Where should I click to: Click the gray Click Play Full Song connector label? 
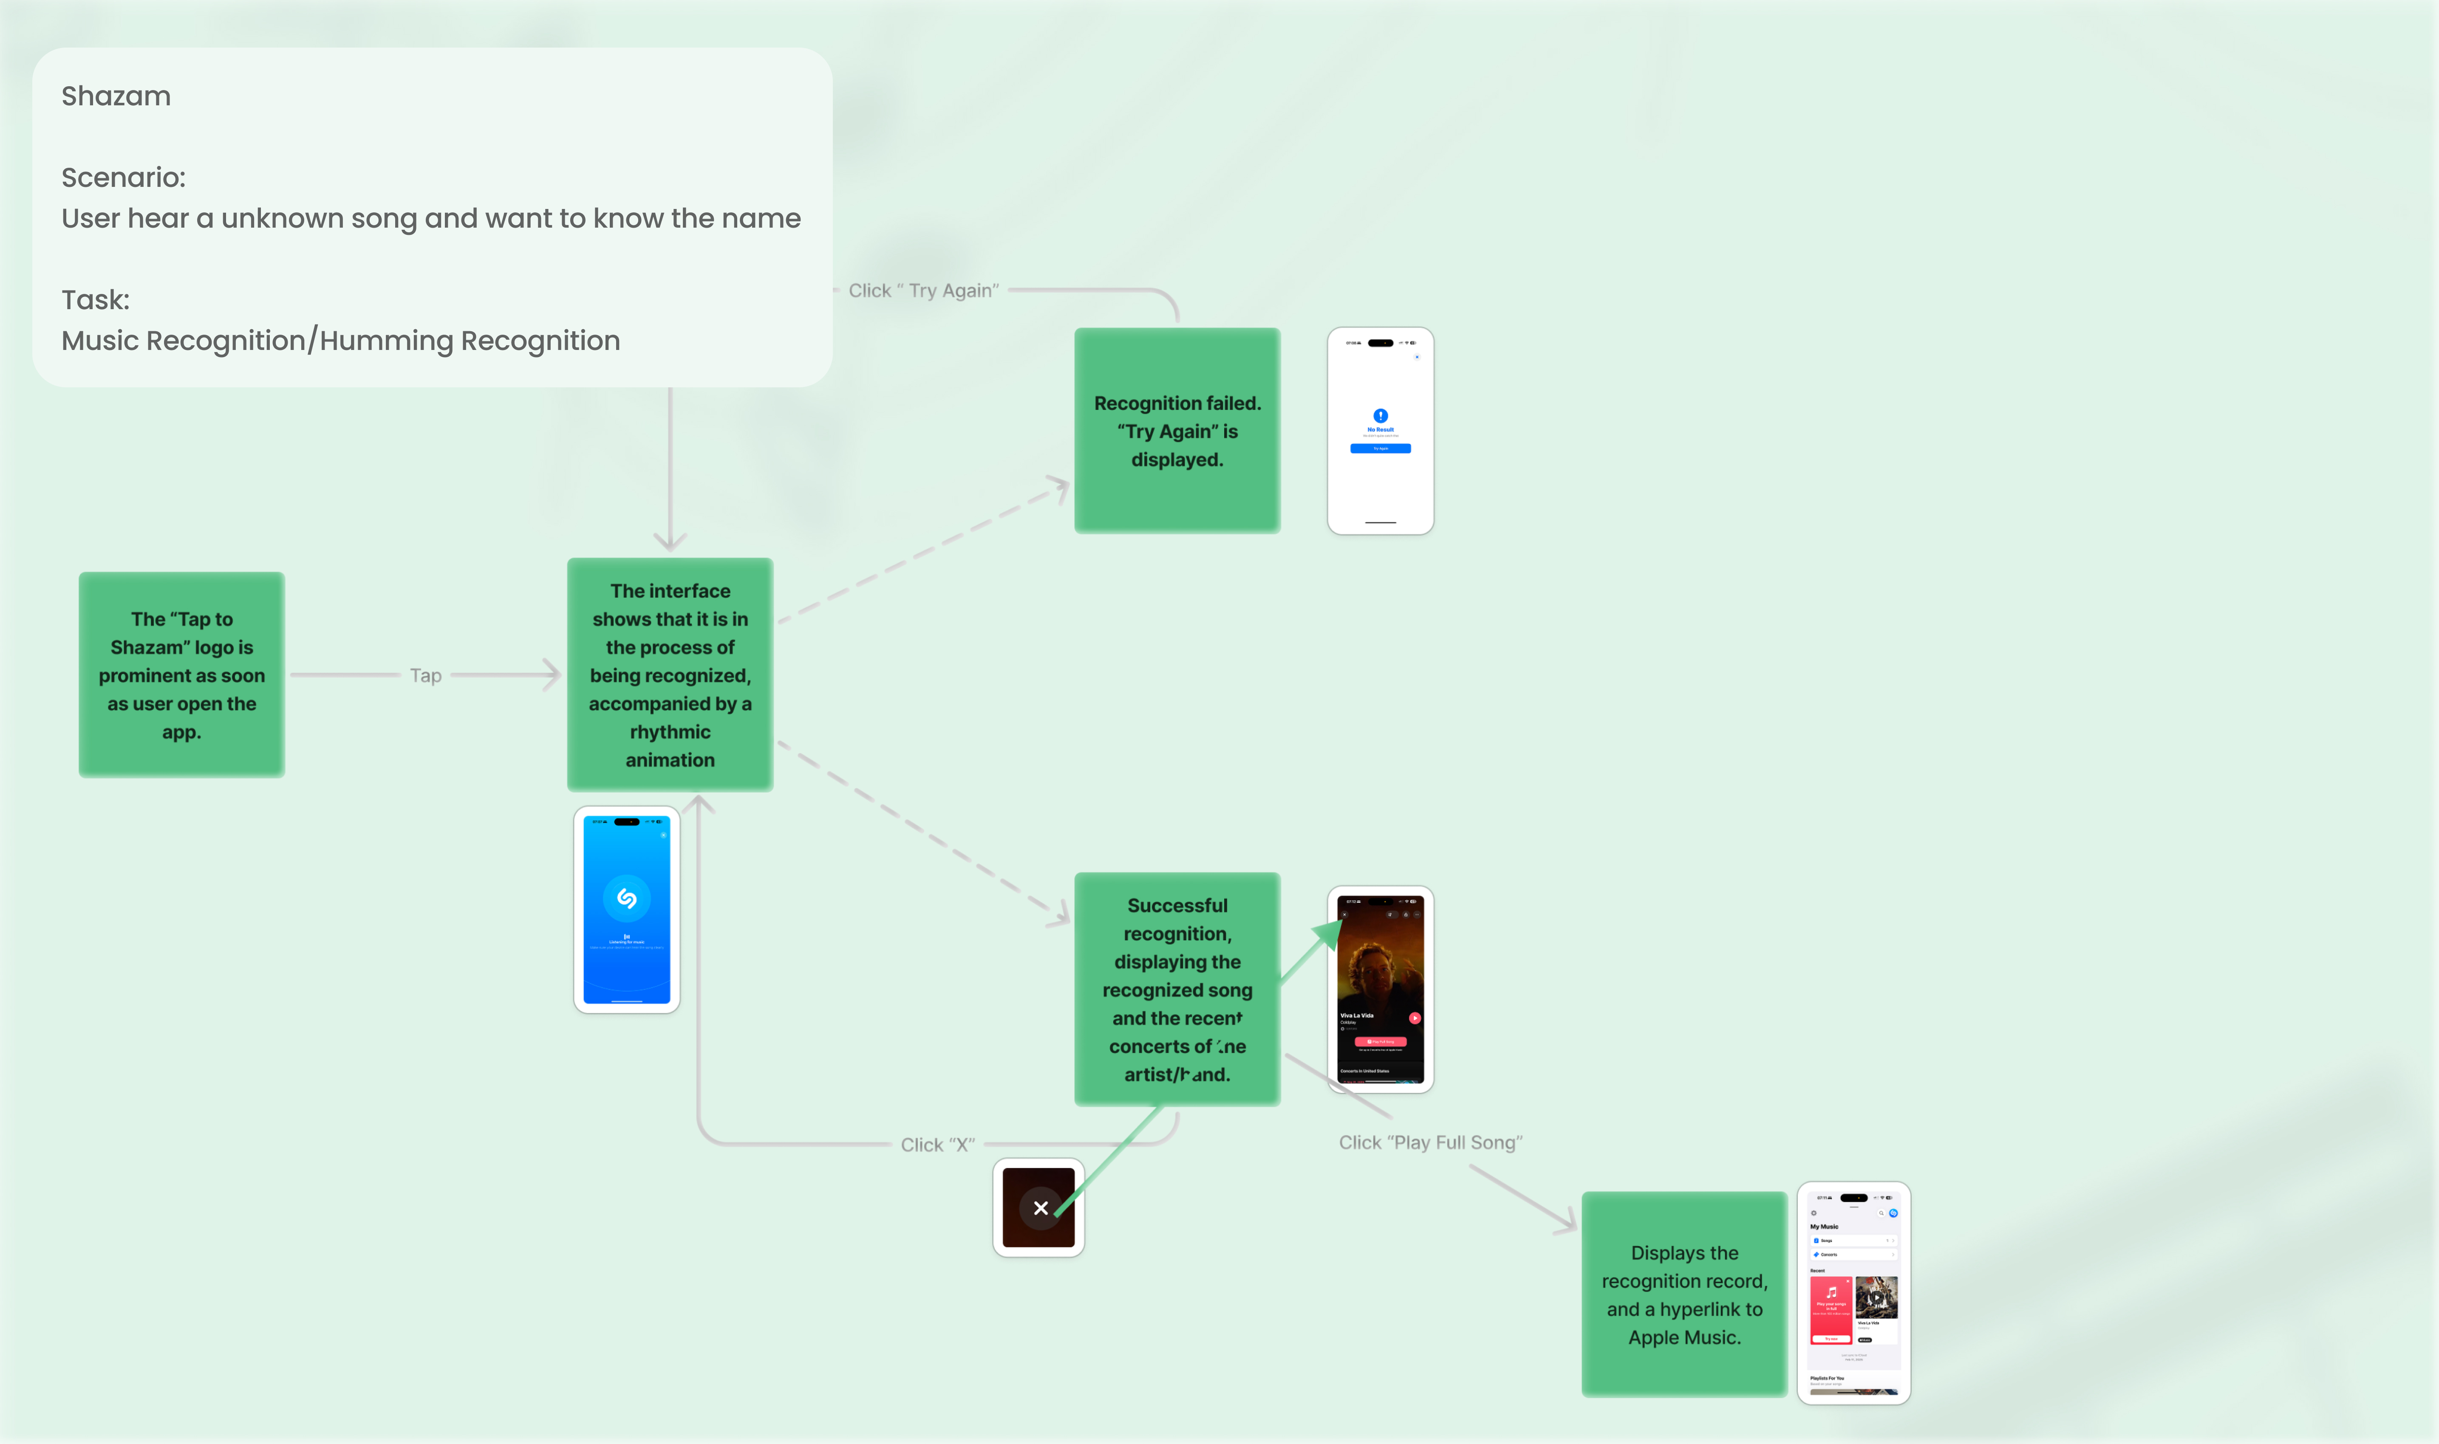[1431, 1142]
